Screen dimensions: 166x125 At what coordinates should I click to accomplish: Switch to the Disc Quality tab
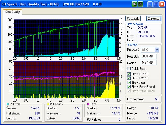pos(13,12)
